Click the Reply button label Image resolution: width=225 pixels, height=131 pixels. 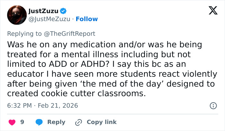tap(56, 122)
